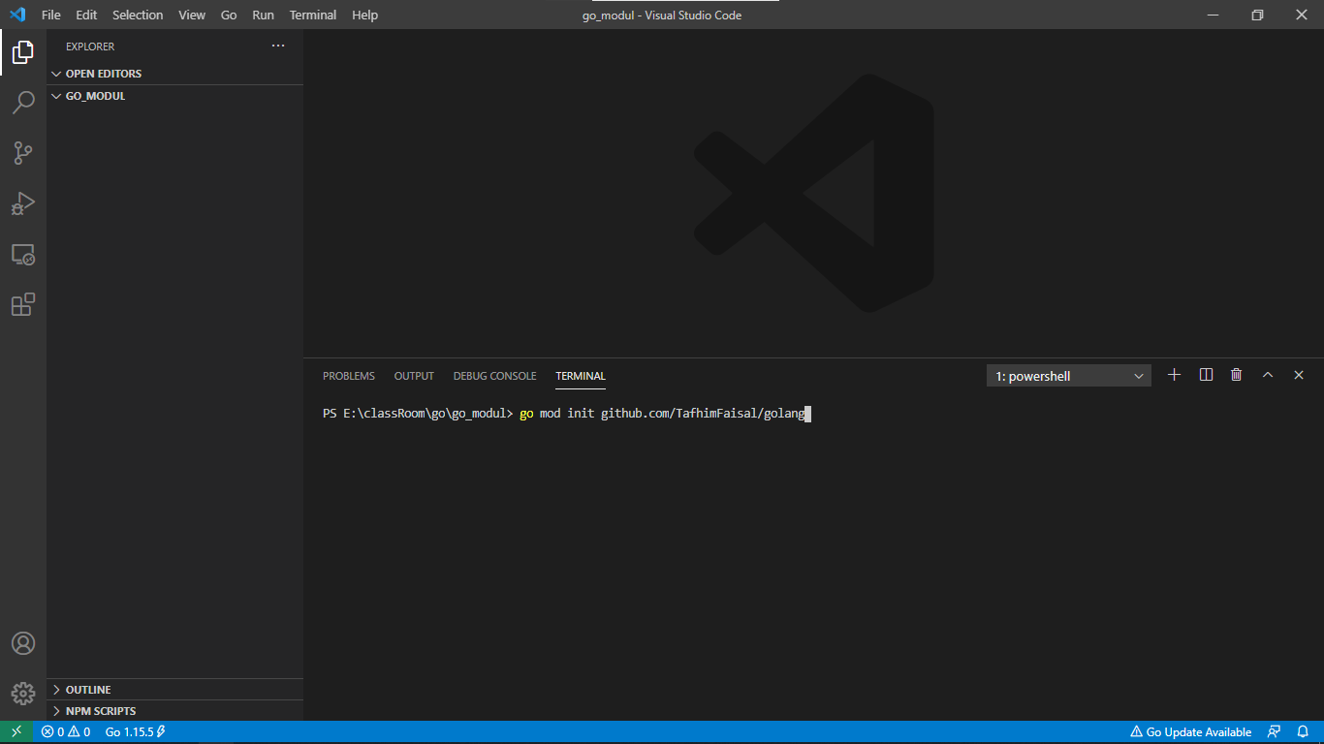Screen dimensions: 1324x744
Task: Open the Run and Debug view
Action: (23, 202)
